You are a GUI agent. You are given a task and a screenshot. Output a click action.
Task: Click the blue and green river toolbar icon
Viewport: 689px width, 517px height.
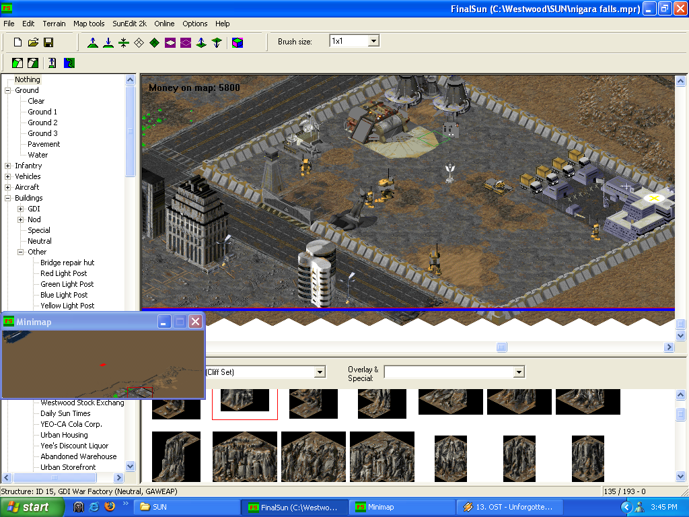coord(69,63)
